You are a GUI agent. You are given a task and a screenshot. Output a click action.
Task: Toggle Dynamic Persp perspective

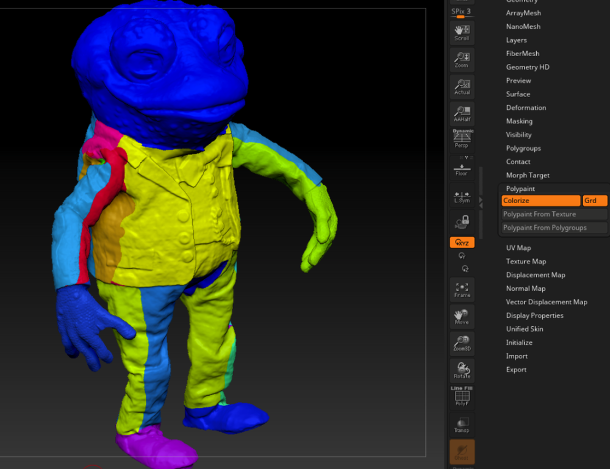pyautogui.click(x=462, y=139)
